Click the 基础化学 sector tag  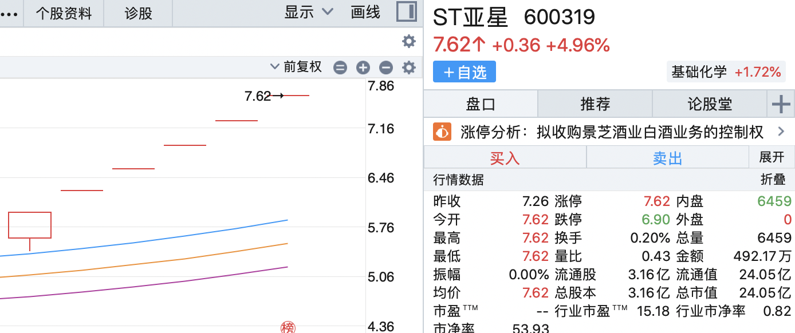click(x=699, y=72)
